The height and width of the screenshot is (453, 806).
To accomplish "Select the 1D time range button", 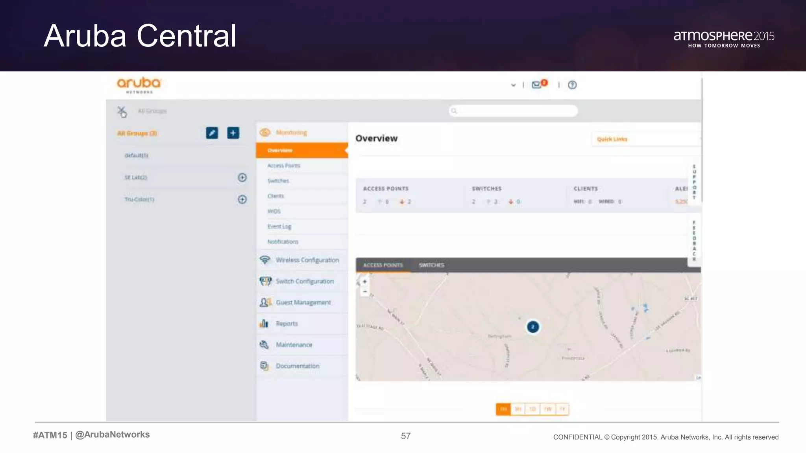I will 532,409.
